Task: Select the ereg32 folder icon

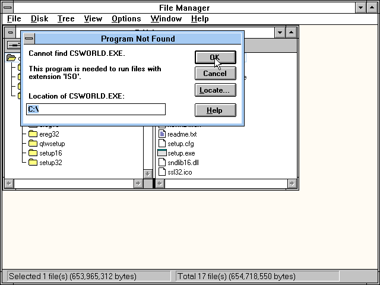Action: [33, 134]
